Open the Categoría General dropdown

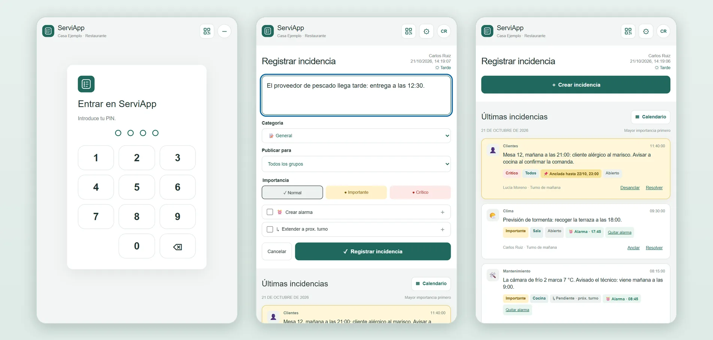pyautogui.click(x=356, y=136)
